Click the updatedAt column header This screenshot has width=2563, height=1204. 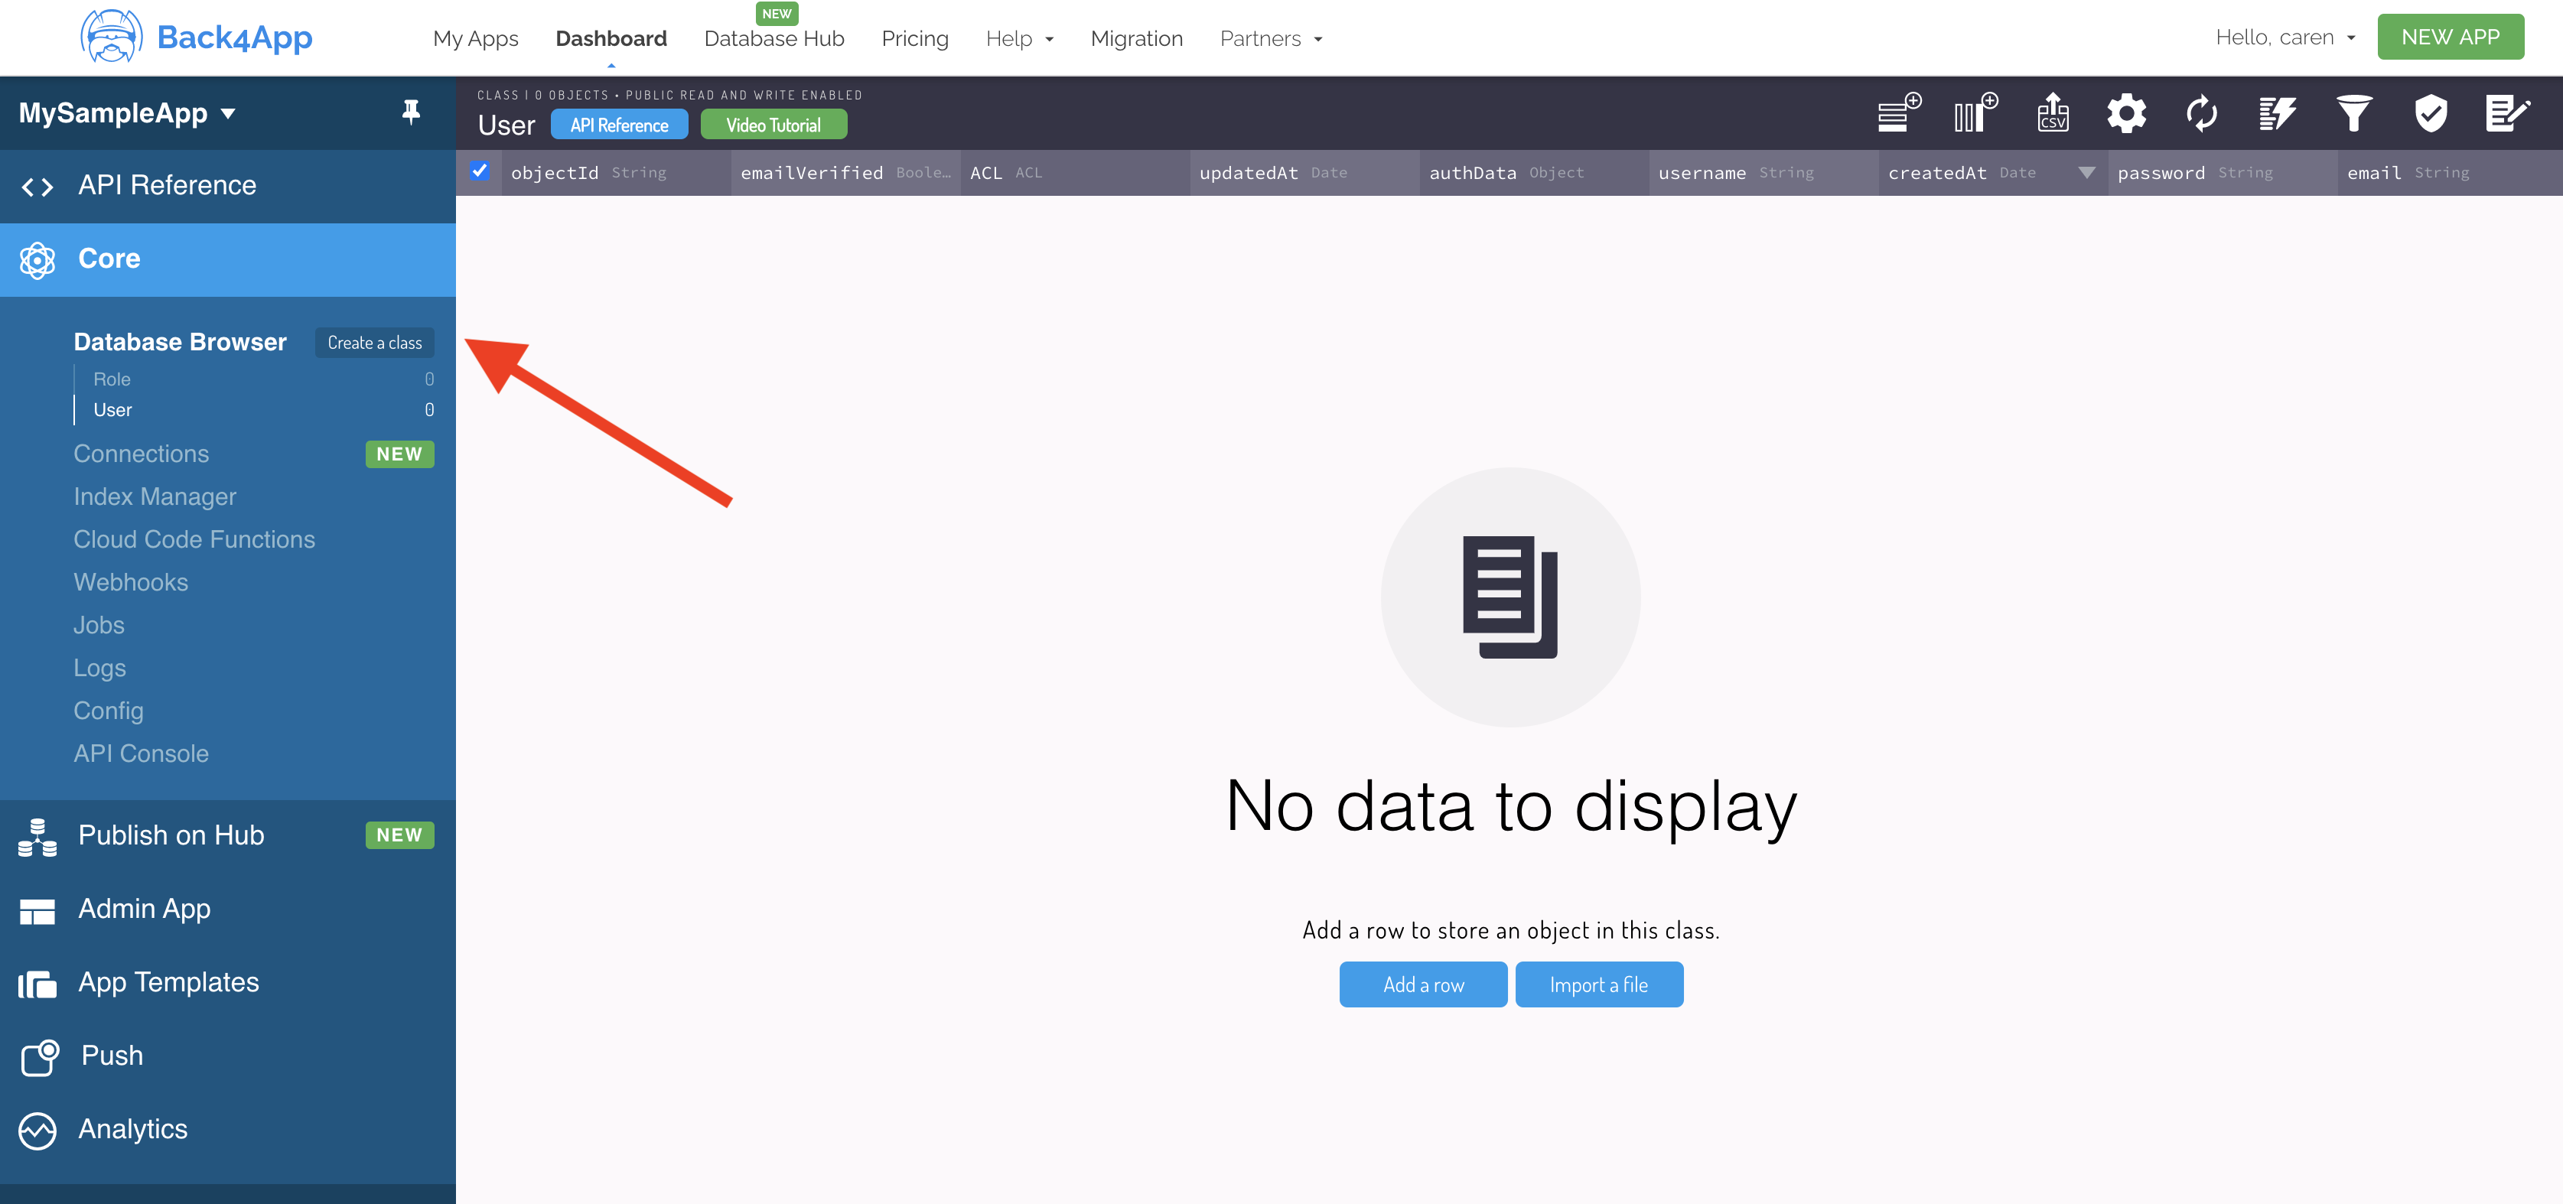click(x=1304, y=173)
